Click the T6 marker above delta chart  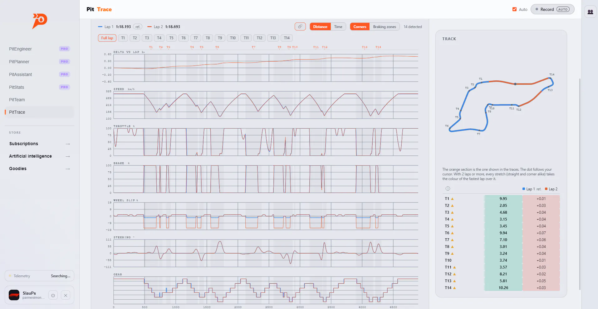coord(217,47)
